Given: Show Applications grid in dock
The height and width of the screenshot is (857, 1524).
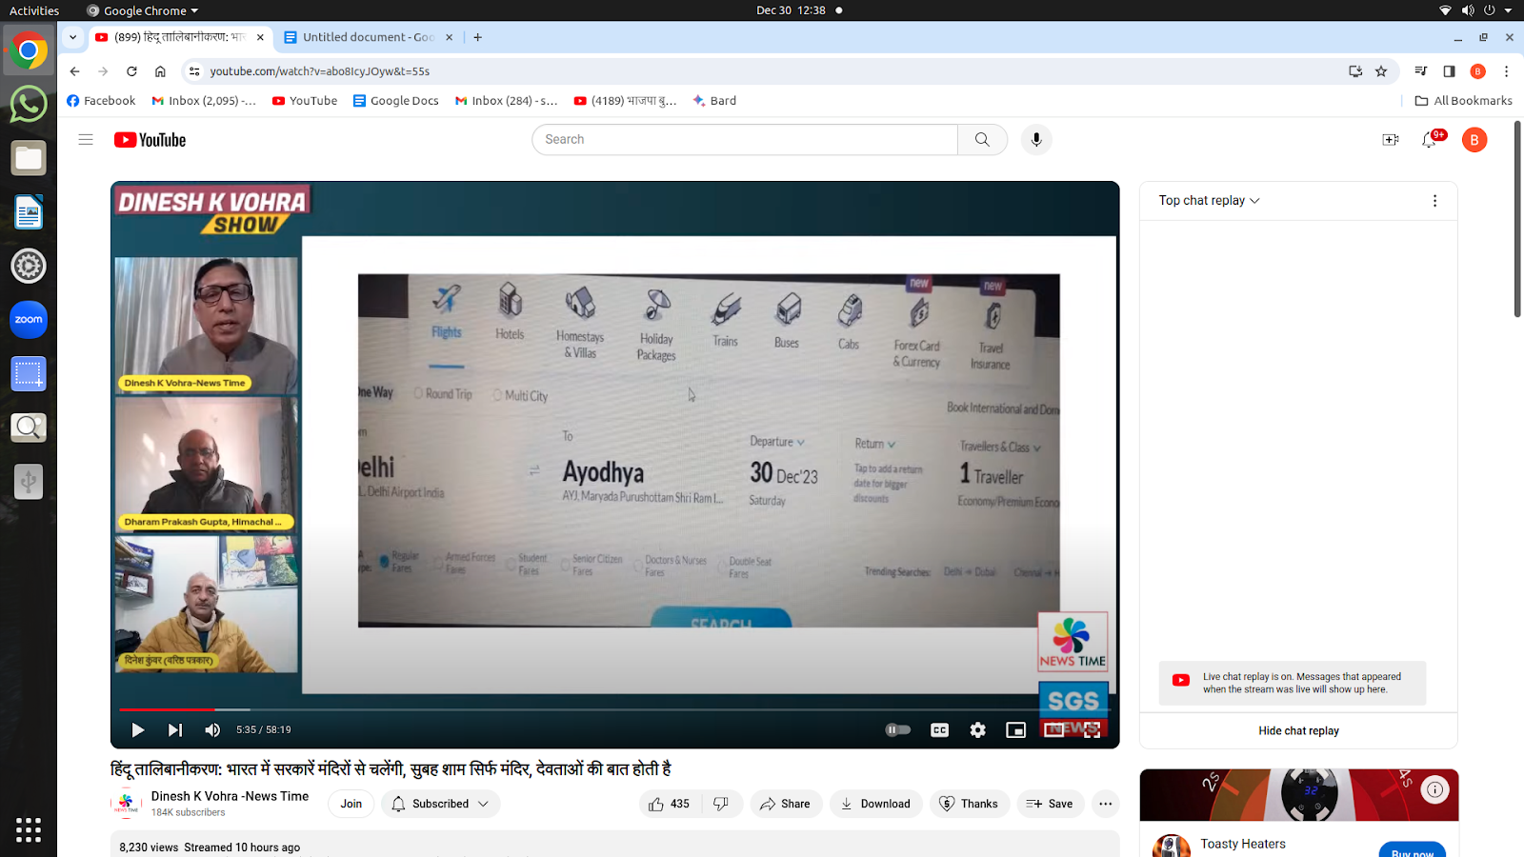Looking at the screenshot, I should [x=29, y=829].
